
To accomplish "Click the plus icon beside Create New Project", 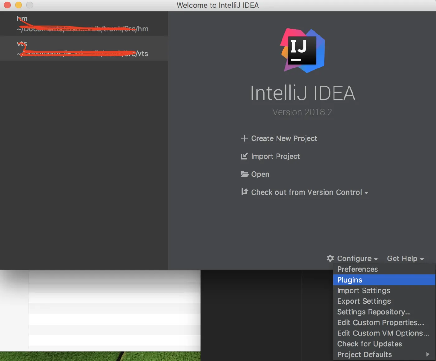I will (244, 138).
